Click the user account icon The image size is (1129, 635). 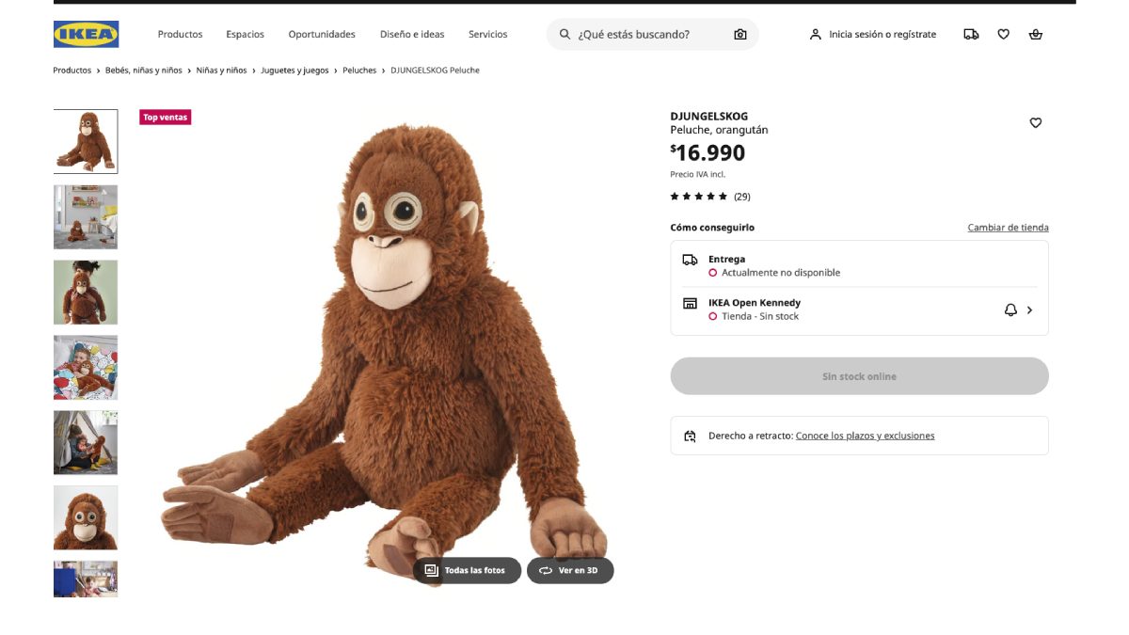[815, 35]
